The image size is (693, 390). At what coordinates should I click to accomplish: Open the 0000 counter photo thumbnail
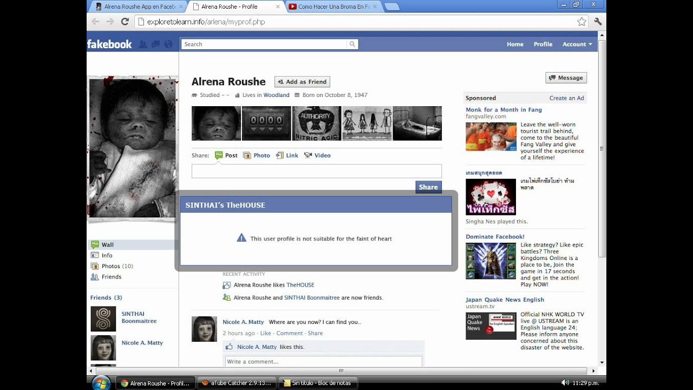(x=266, y=123)
